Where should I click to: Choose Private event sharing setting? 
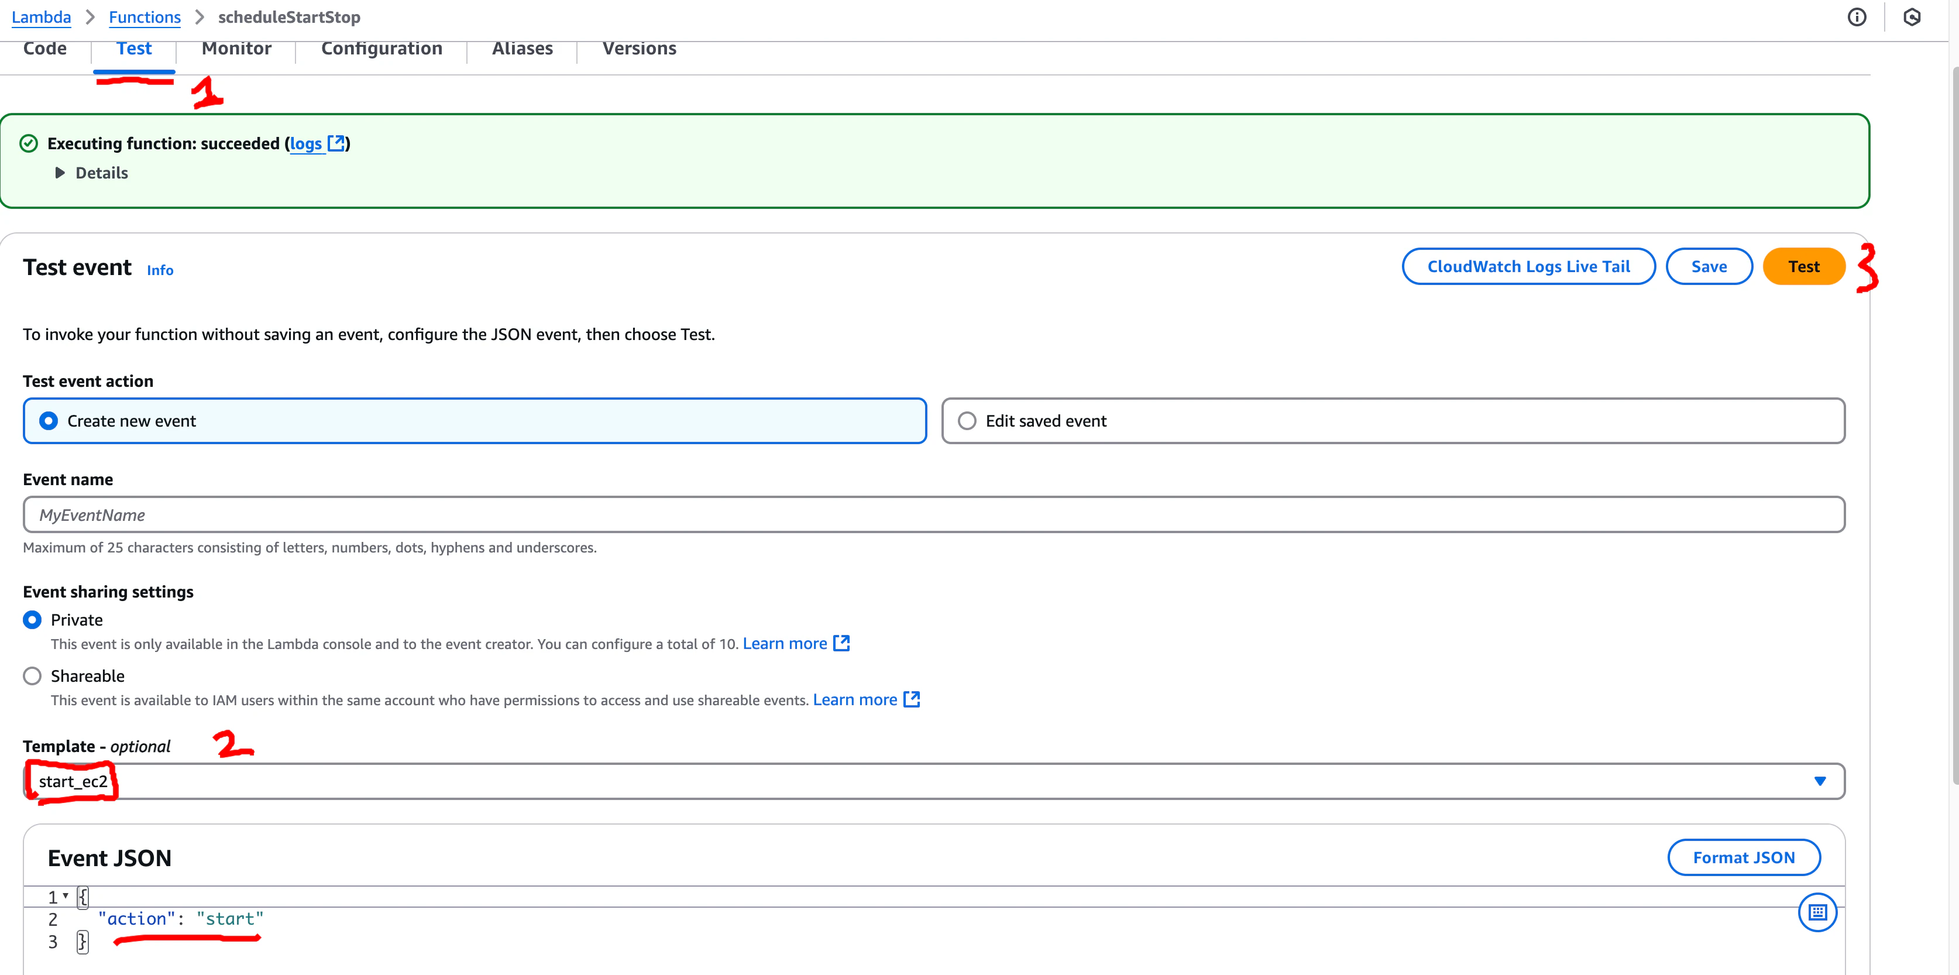point(32,620)
